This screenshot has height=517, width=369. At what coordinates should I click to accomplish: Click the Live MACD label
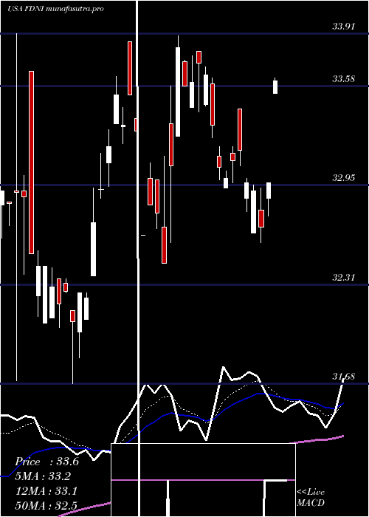click(x=311, y=498)
